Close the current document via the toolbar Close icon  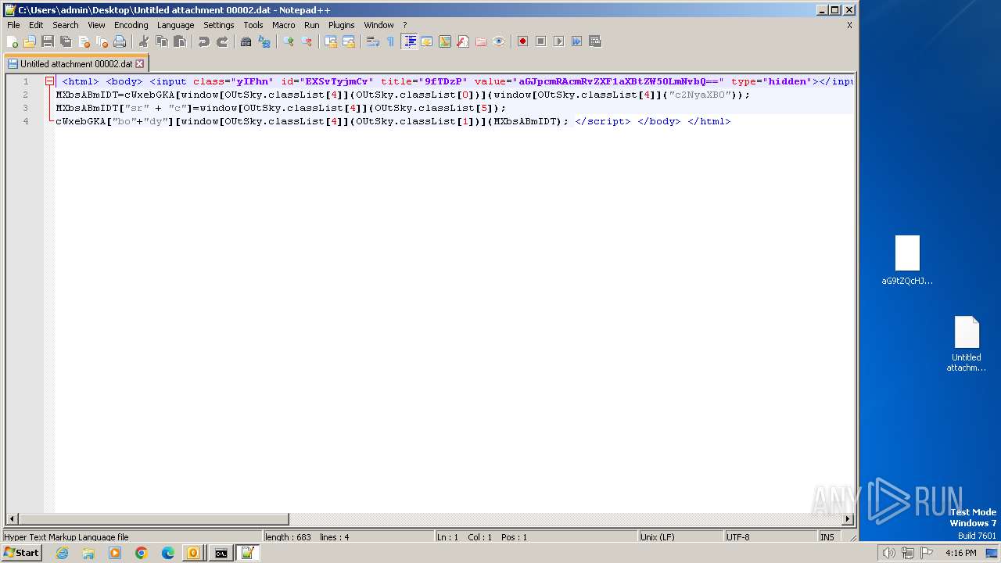pos(84,41)
